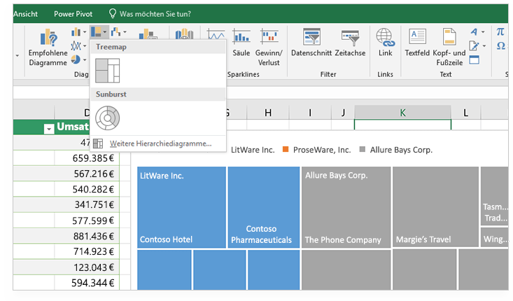Screen dimensions: 513x301
Task: Expand the column chart dropdown arrow
Action: (85, 32)
